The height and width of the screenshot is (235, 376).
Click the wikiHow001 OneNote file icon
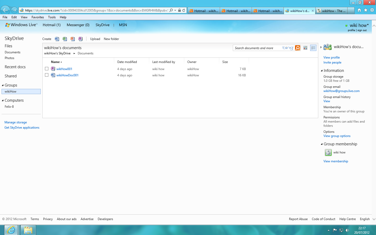53,69
